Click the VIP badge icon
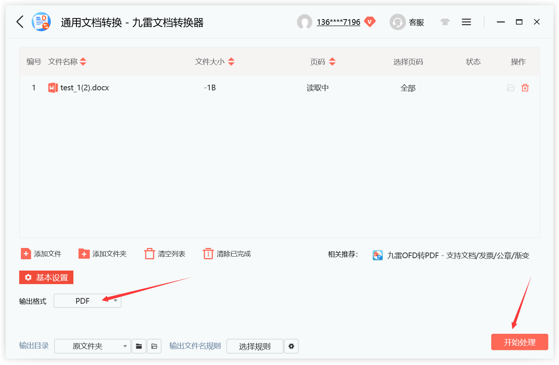 (x=370, y=22)
